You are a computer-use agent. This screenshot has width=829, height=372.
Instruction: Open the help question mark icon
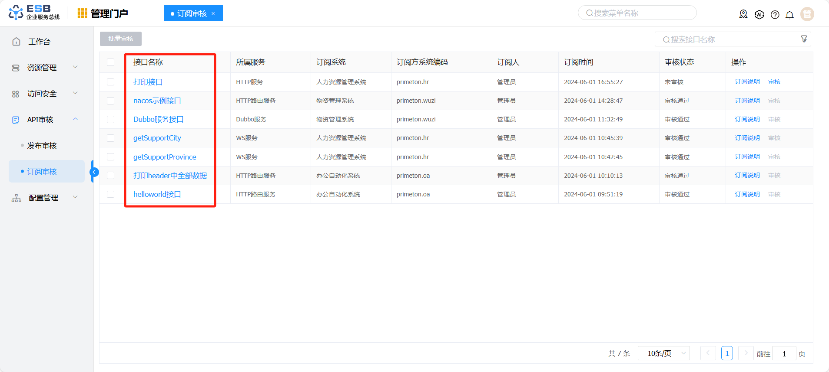(x=775, y=15)
